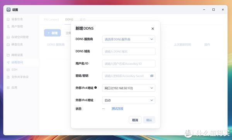The height and width of the screenshot is (140, 232).
Task: Click the 网络设置 sidebar icon
Action: [x=8, y=55]
